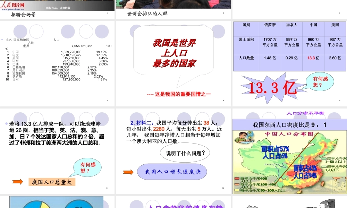Click the 我国人口增长速度快 rounded button

(x=172, y=172)
